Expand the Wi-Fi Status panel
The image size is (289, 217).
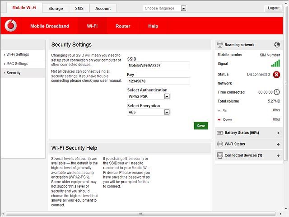[x=278, y=144]
